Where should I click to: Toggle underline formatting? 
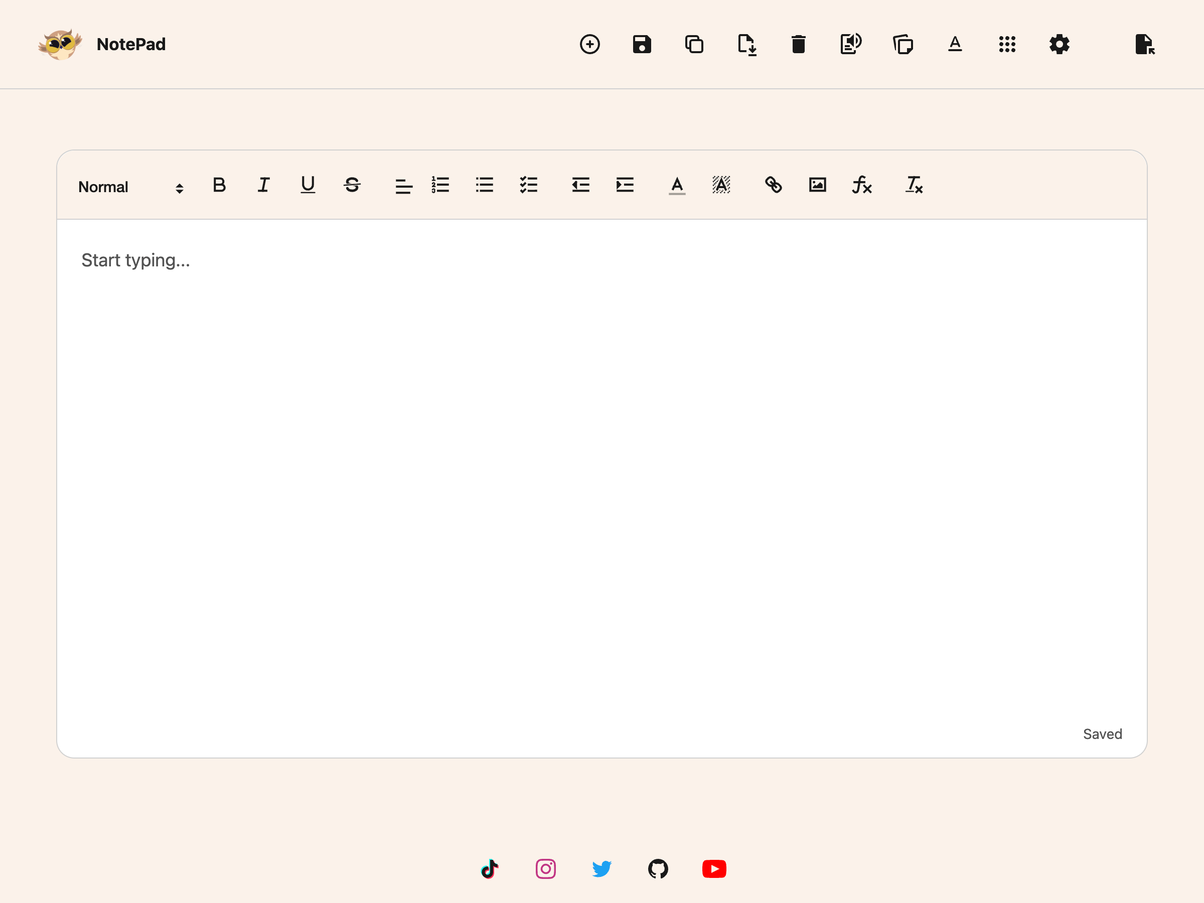pyautogui.click(x=308, y=185)
